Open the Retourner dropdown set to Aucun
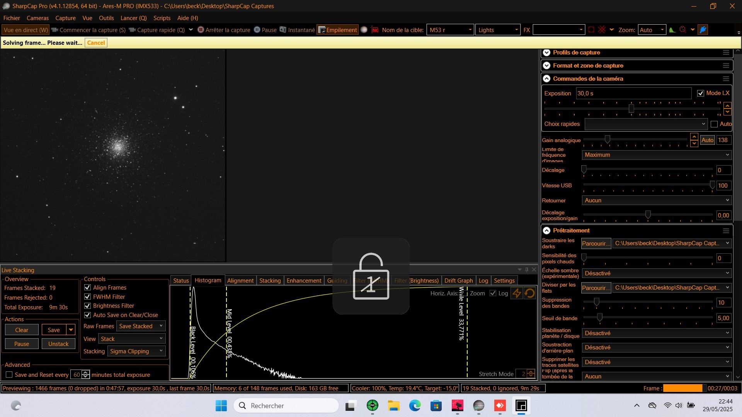Viewport: 742px width, 417px height. [x=657, y=200]
